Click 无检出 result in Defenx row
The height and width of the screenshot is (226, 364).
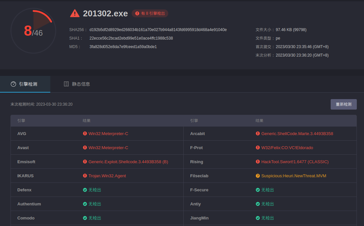pyautogui.click(x=95, y=190)
